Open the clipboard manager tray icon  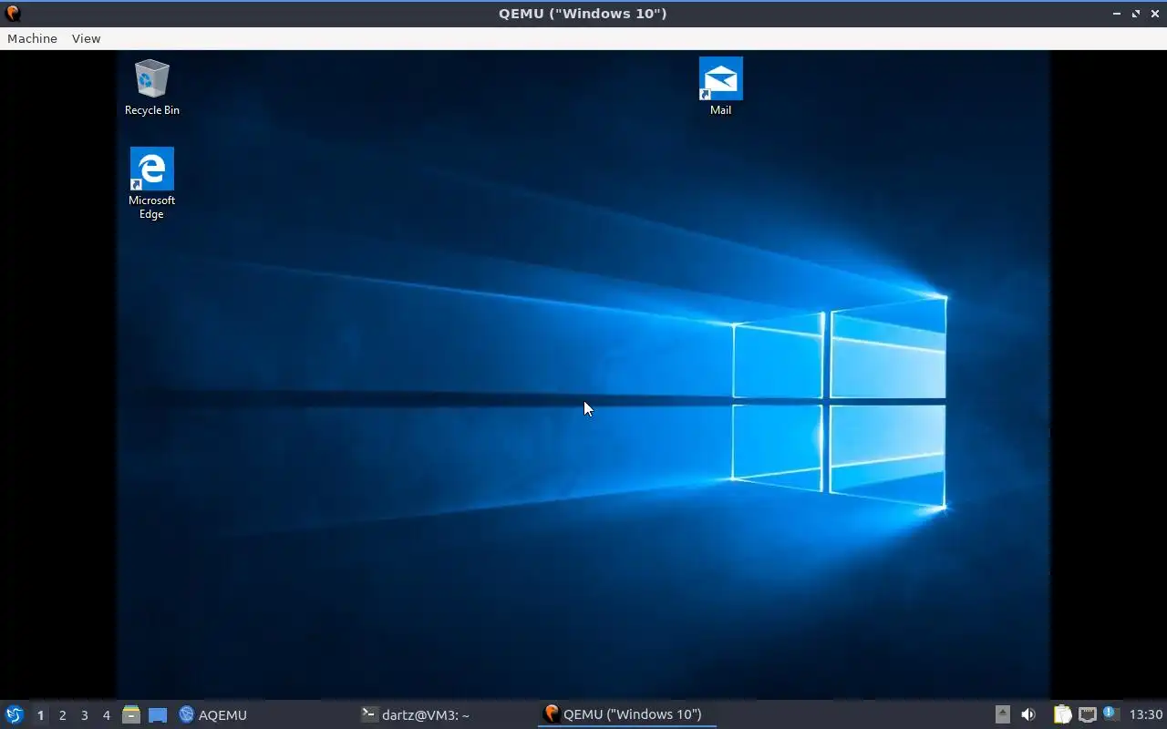pyautogui.click(x=1062, y=714)
